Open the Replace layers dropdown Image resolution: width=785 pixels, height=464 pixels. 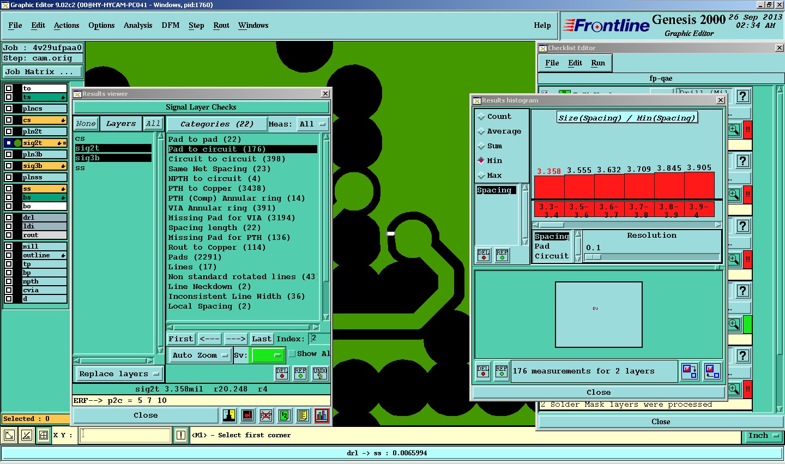(119, 374)
